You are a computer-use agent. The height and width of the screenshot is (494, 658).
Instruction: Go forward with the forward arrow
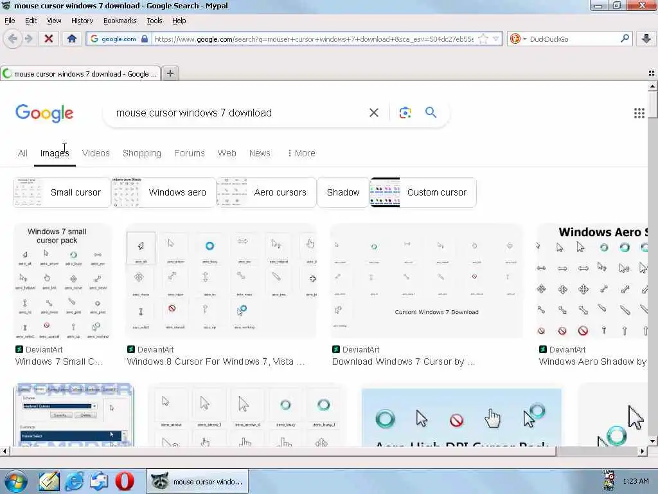pyautogui.click(x=28, y=39)
